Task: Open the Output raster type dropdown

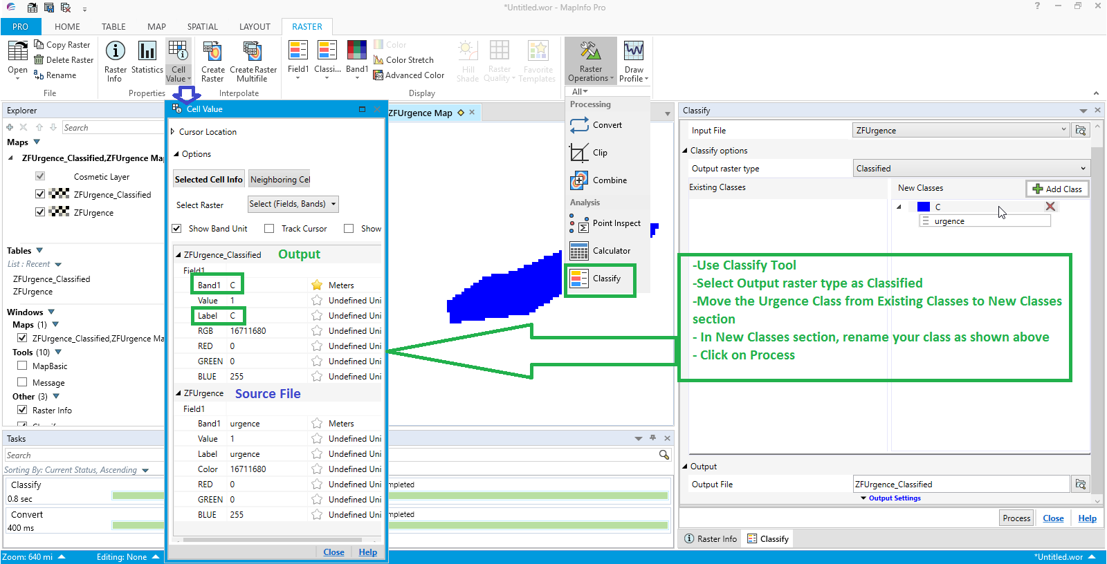Action: [971, 169]
